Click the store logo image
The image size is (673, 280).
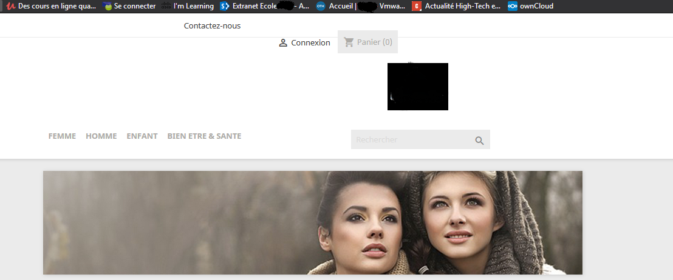click(418, 87)
